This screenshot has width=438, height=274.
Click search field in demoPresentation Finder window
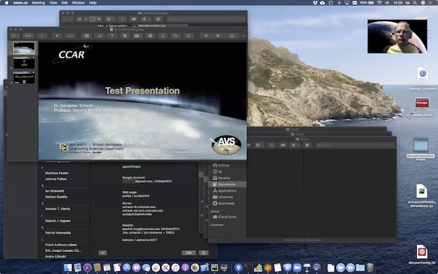pyautogui.click(x=206, y=19)
